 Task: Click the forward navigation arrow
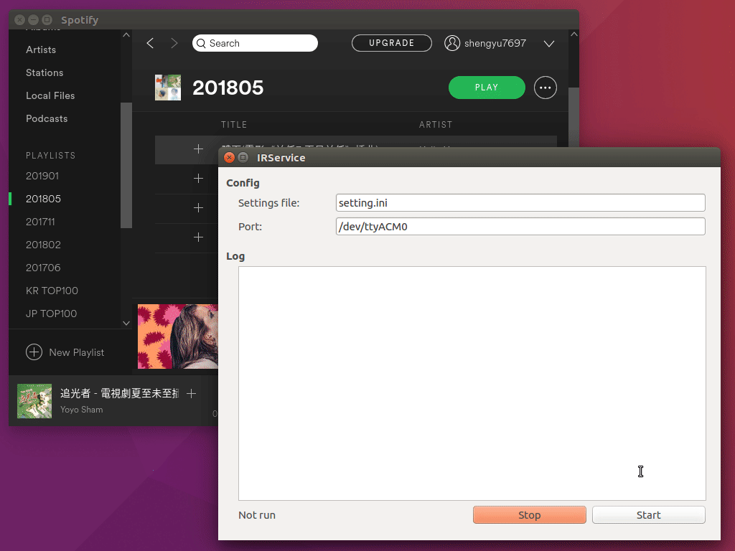174,44
